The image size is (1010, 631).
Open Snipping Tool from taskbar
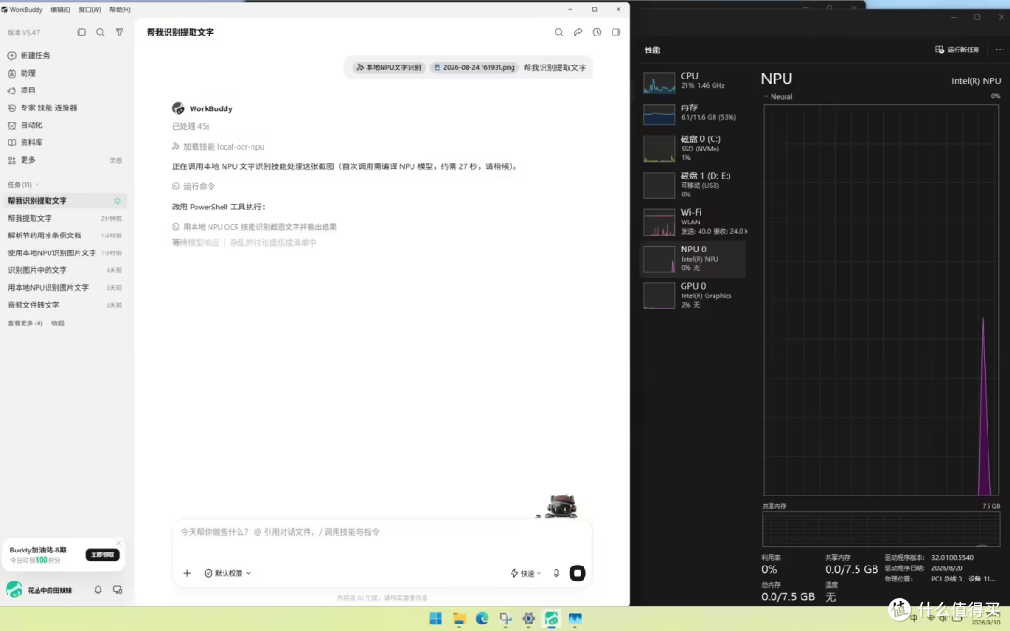click(x=506, y=619)
